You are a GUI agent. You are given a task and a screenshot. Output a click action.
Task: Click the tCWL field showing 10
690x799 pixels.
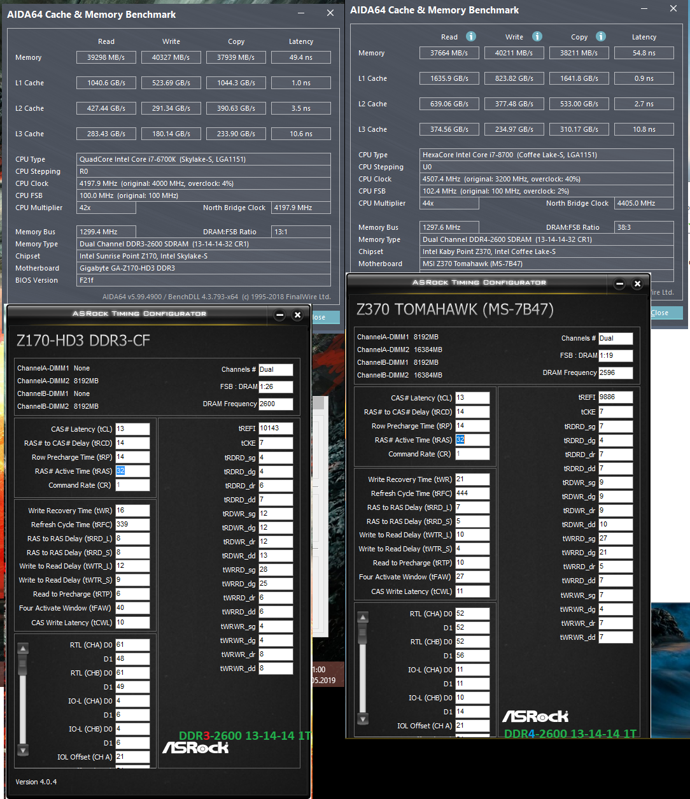click(x=132, y=623)
